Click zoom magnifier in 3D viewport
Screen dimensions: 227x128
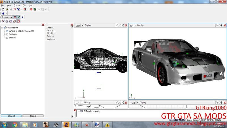coord(217,25)
